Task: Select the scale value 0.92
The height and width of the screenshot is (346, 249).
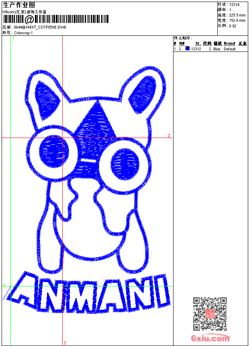Action: 233,26
